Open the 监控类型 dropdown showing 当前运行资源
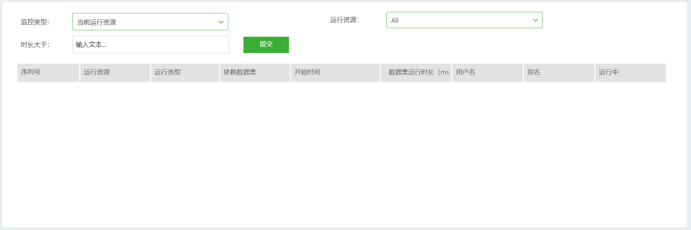 (x=150, y=22)
